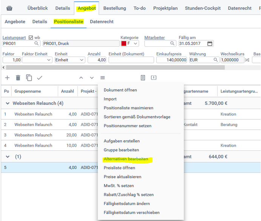Click the download/import icon in toolbar
Screen dimensions: 261x221
(154, 78)
